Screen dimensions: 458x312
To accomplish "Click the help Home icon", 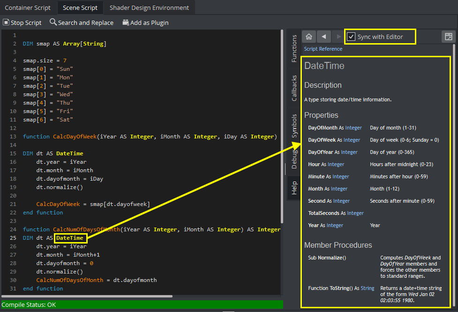I will pos(308,37).
